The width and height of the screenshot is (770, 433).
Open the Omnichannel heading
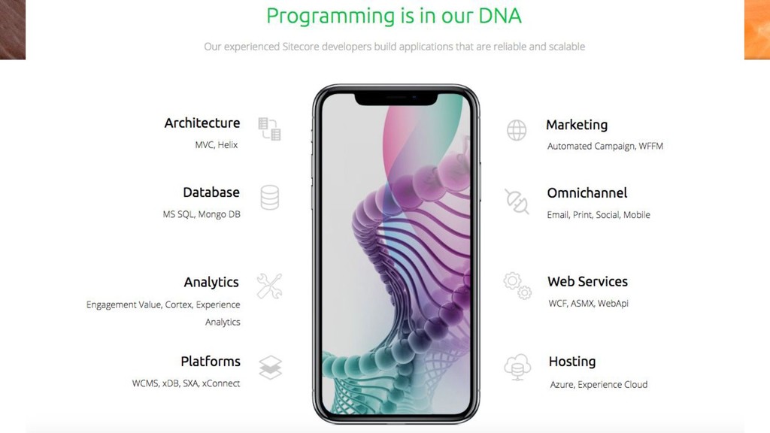[587, 193]
